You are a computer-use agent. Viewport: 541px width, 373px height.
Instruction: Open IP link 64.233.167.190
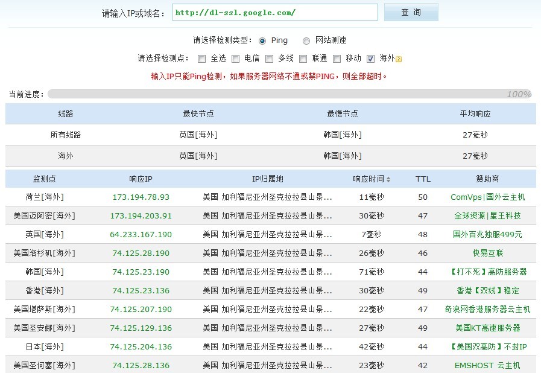tap(141, 235)
